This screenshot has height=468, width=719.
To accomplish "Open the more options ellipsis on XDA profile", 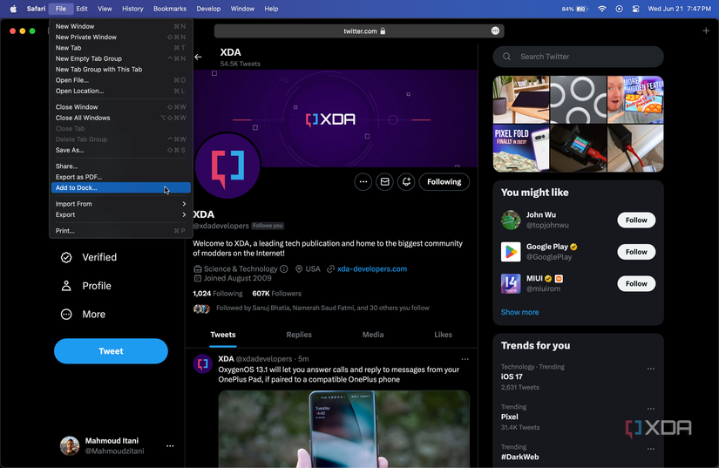I will click(x=363, y=182).
